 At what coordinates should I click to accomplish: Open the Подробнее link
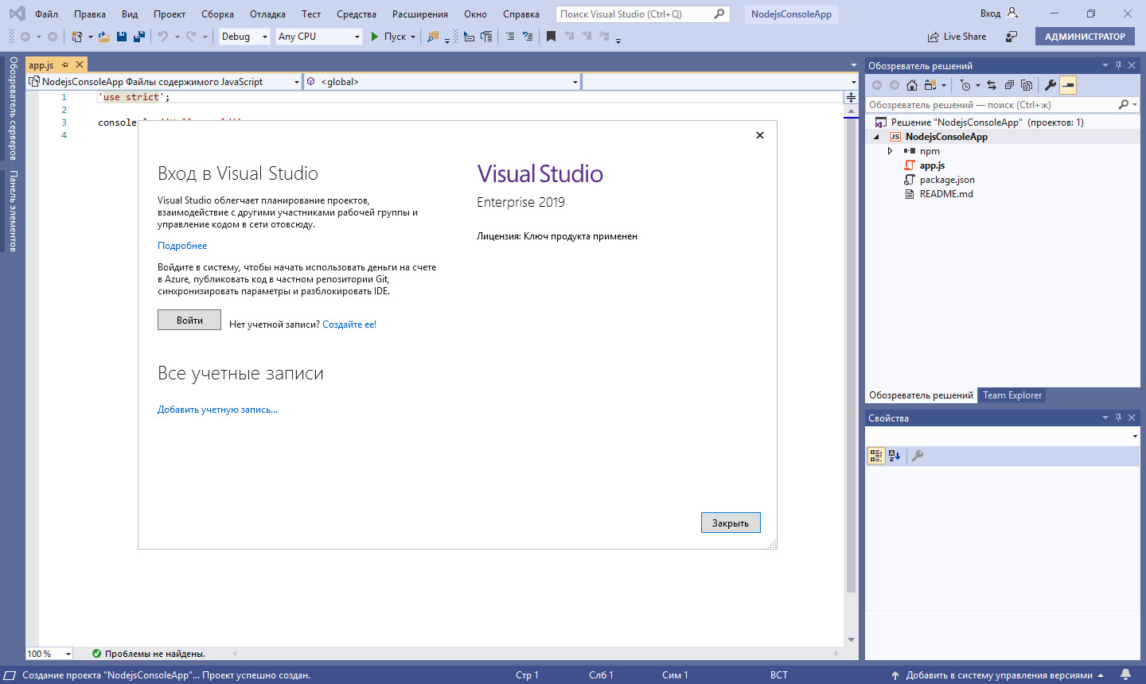click(182, 246)
